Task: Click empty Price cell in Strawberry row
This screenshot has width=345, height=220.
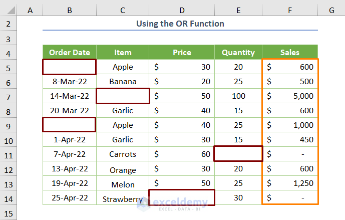Action: coord(182,197)
